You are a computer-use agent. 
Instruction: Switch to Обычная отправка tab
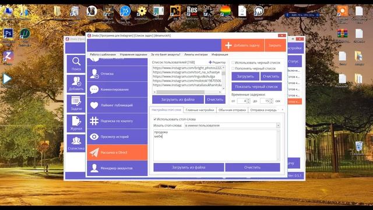coord(232,110)
